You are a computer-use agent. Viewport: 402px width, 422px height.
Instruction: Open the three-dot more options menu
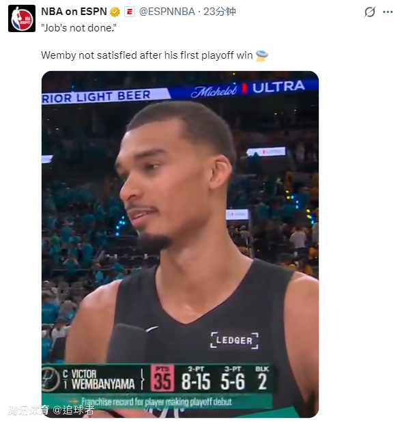388,12
